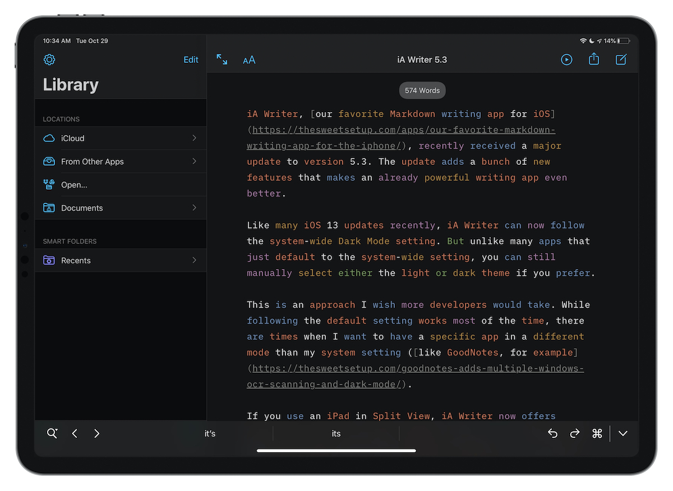
Task: Open text appearance options with the AA icon
Action: [x=249, y=59]
